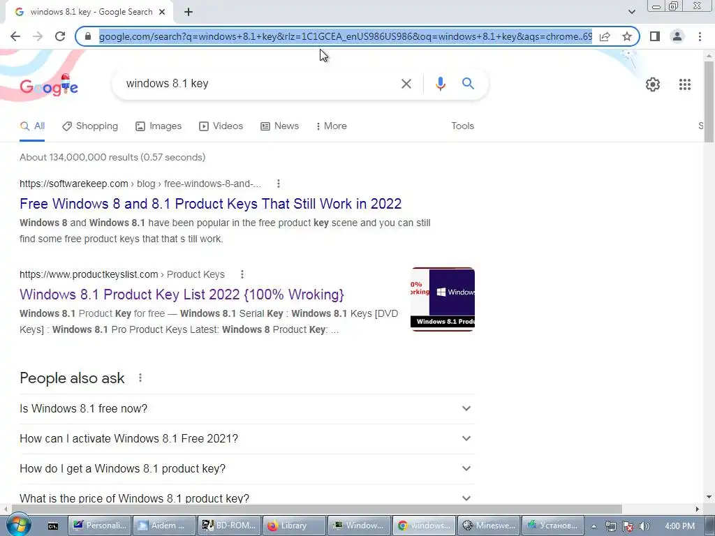Screen dimensions: 715x536
Task: Switch to Aidem taskbar window
Action: tap(165, 526)
